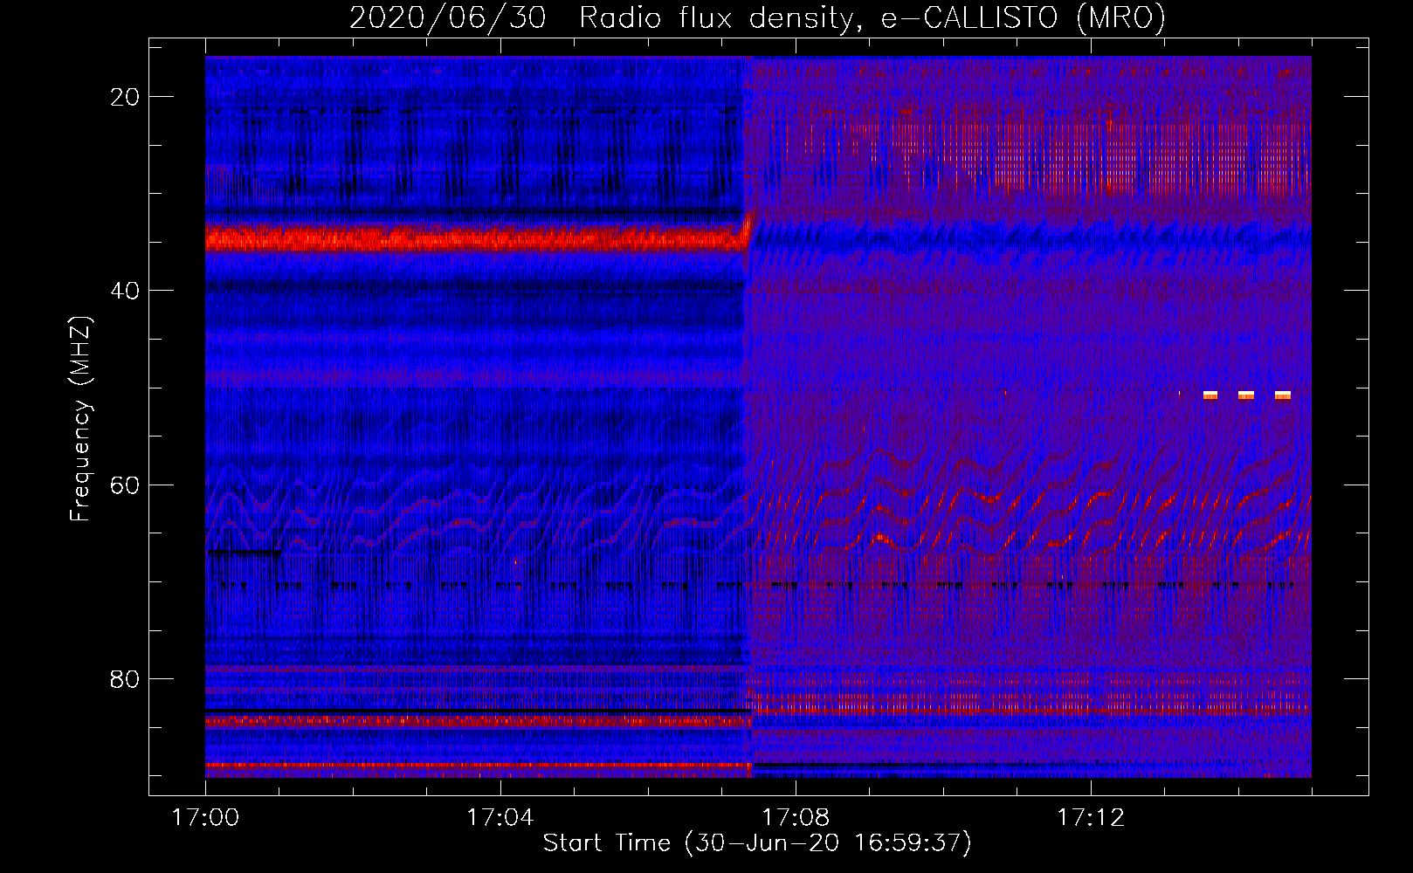The image size is (1413, 873).
Task: Click the '20' frequency tick label
Action: pyautogui.click(x=126, y=96)
